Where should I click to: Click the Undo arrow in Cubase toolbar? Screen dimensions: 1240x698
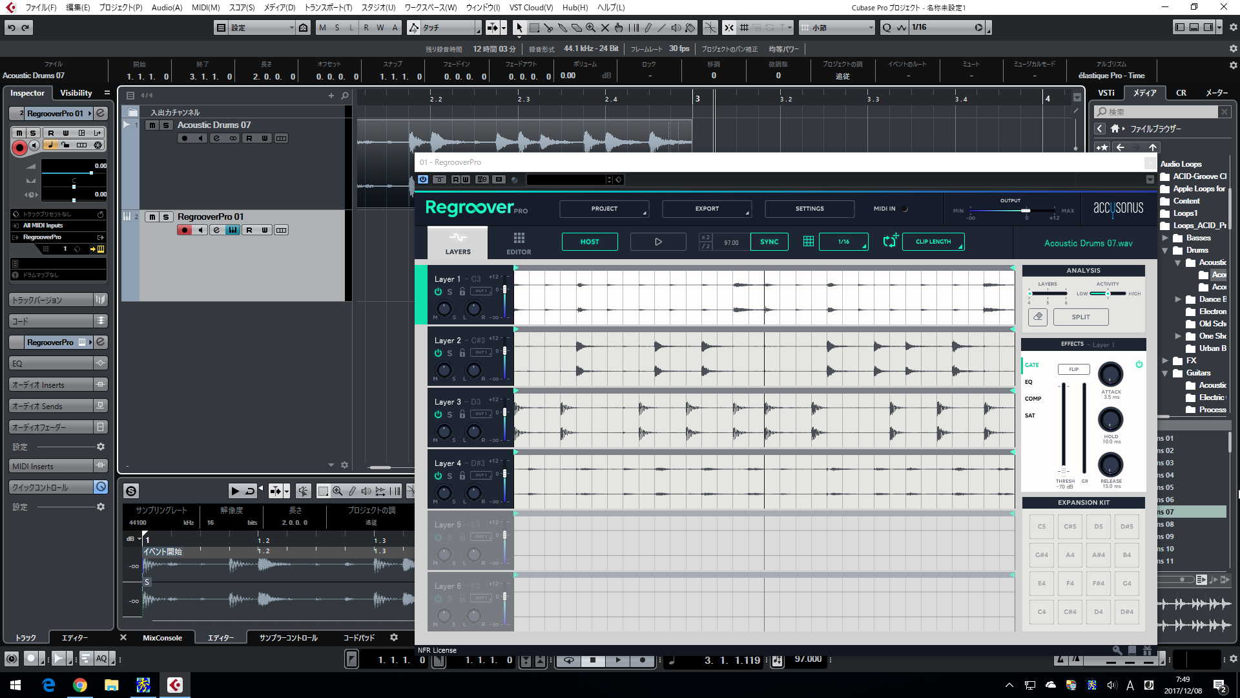point(12,28)
